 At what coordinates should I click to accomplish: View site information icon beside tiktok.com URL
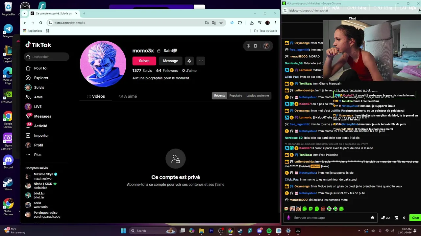pos(50,23)
